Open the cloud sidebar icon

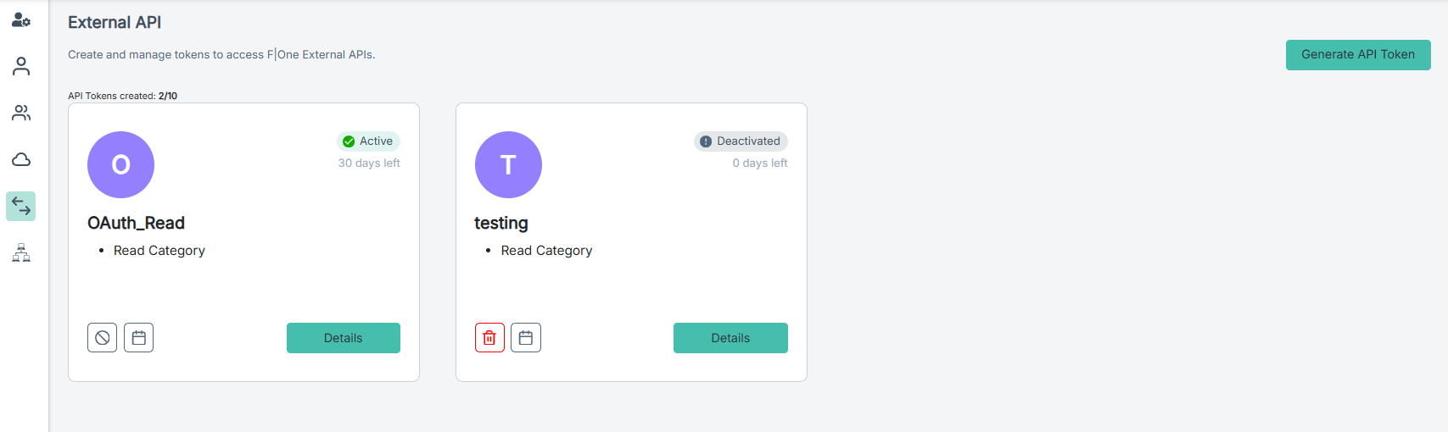click(x=21, y=159)
